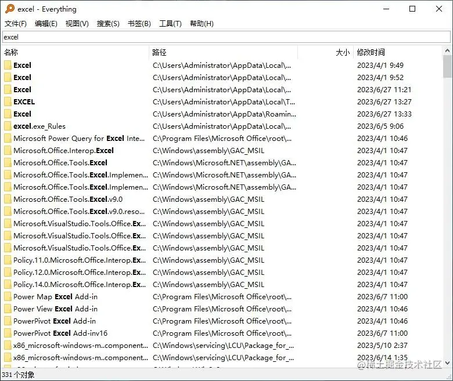Click folder icon of Policy.12.0 row
Viewport: 453px width, 381px height.
click(x=8, y=272)
